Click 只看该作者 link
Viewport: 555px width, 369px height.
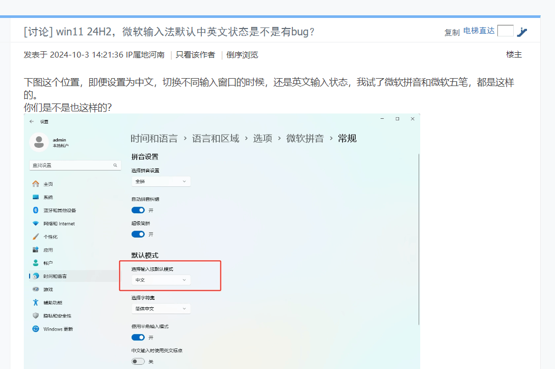(196, 55)
